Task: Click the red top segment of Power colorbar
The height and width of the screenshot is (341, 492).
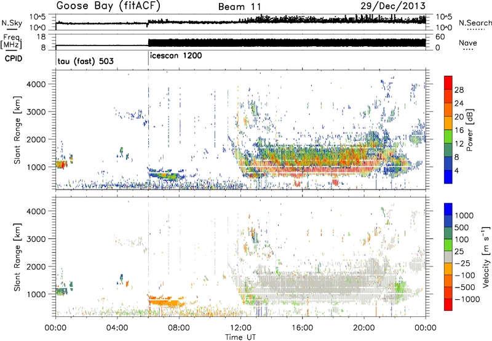Action: click(448, 83)
